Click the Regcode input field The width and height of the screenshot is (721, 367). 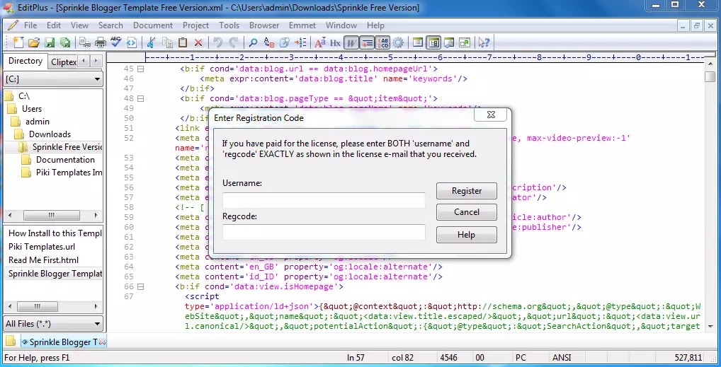(324, 232)
